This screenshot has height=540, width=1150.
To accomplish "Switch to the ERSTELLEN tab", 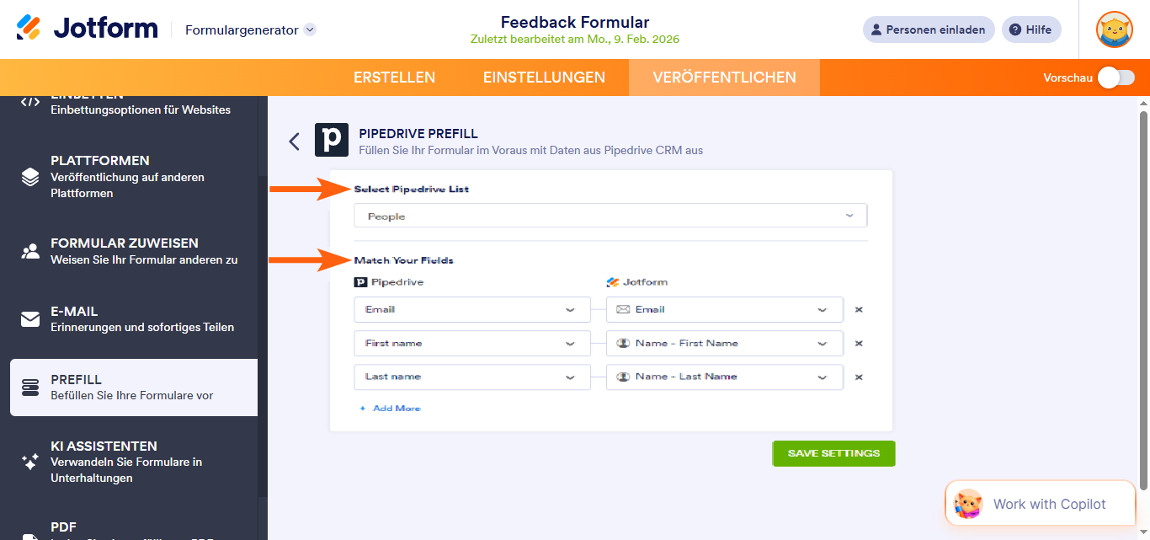I will 394,77.
